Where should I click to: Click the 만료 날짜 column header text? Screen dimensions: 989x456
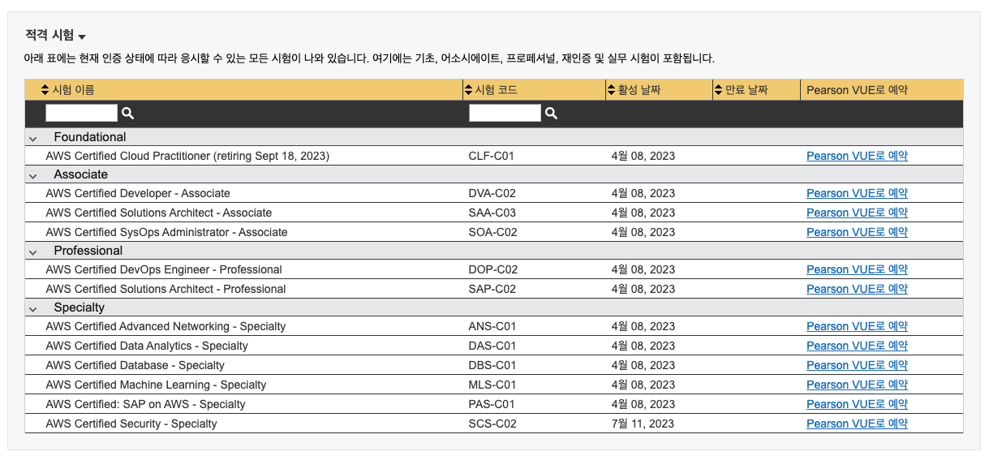coord(746,90)
